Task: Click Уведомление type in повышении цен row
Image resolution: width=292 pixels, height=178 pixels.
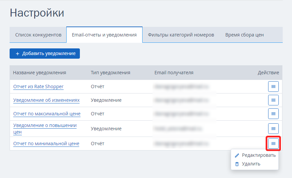Action: coord(106,129)
